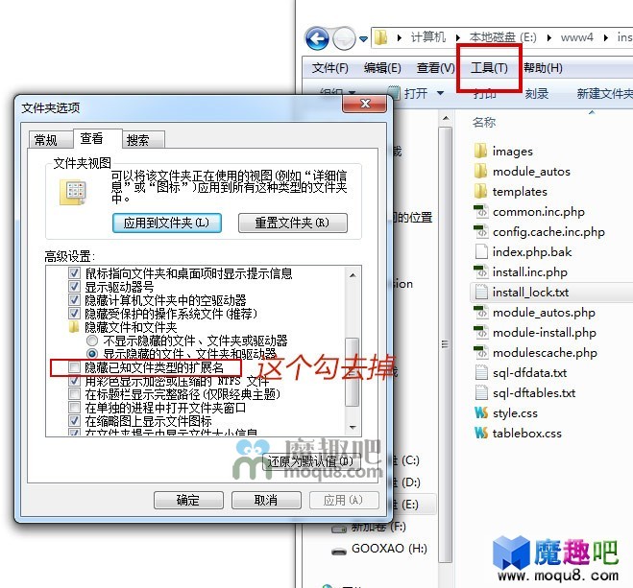Toggle 隐藏已知文件类型的扩展名 checkbox

(74, 367)
